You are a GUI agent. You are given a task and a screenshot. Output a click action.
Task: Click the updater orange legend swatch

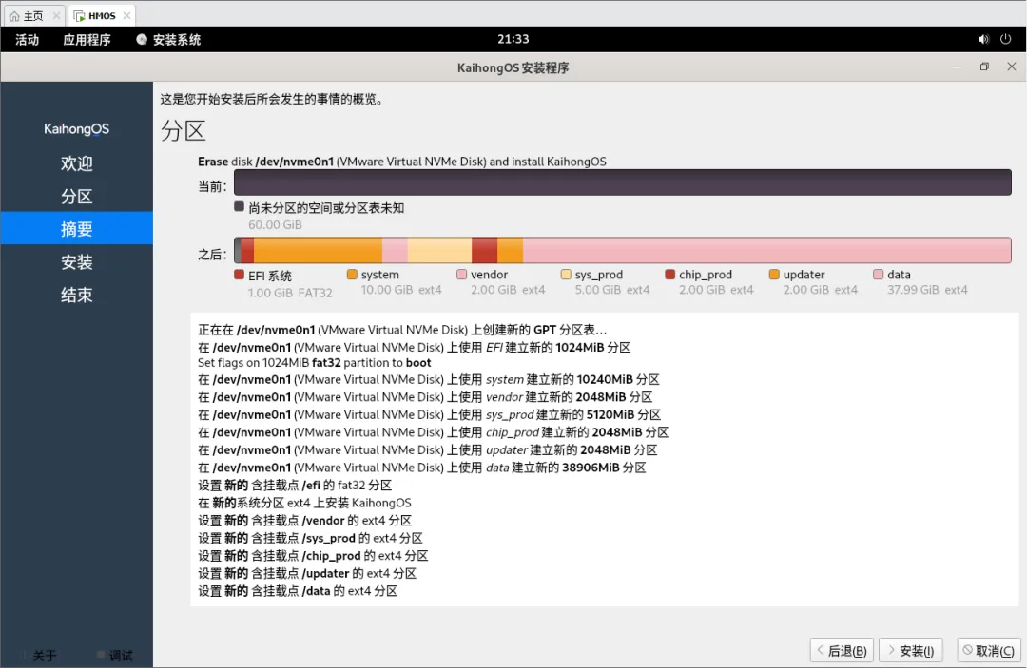click(774, 274)
